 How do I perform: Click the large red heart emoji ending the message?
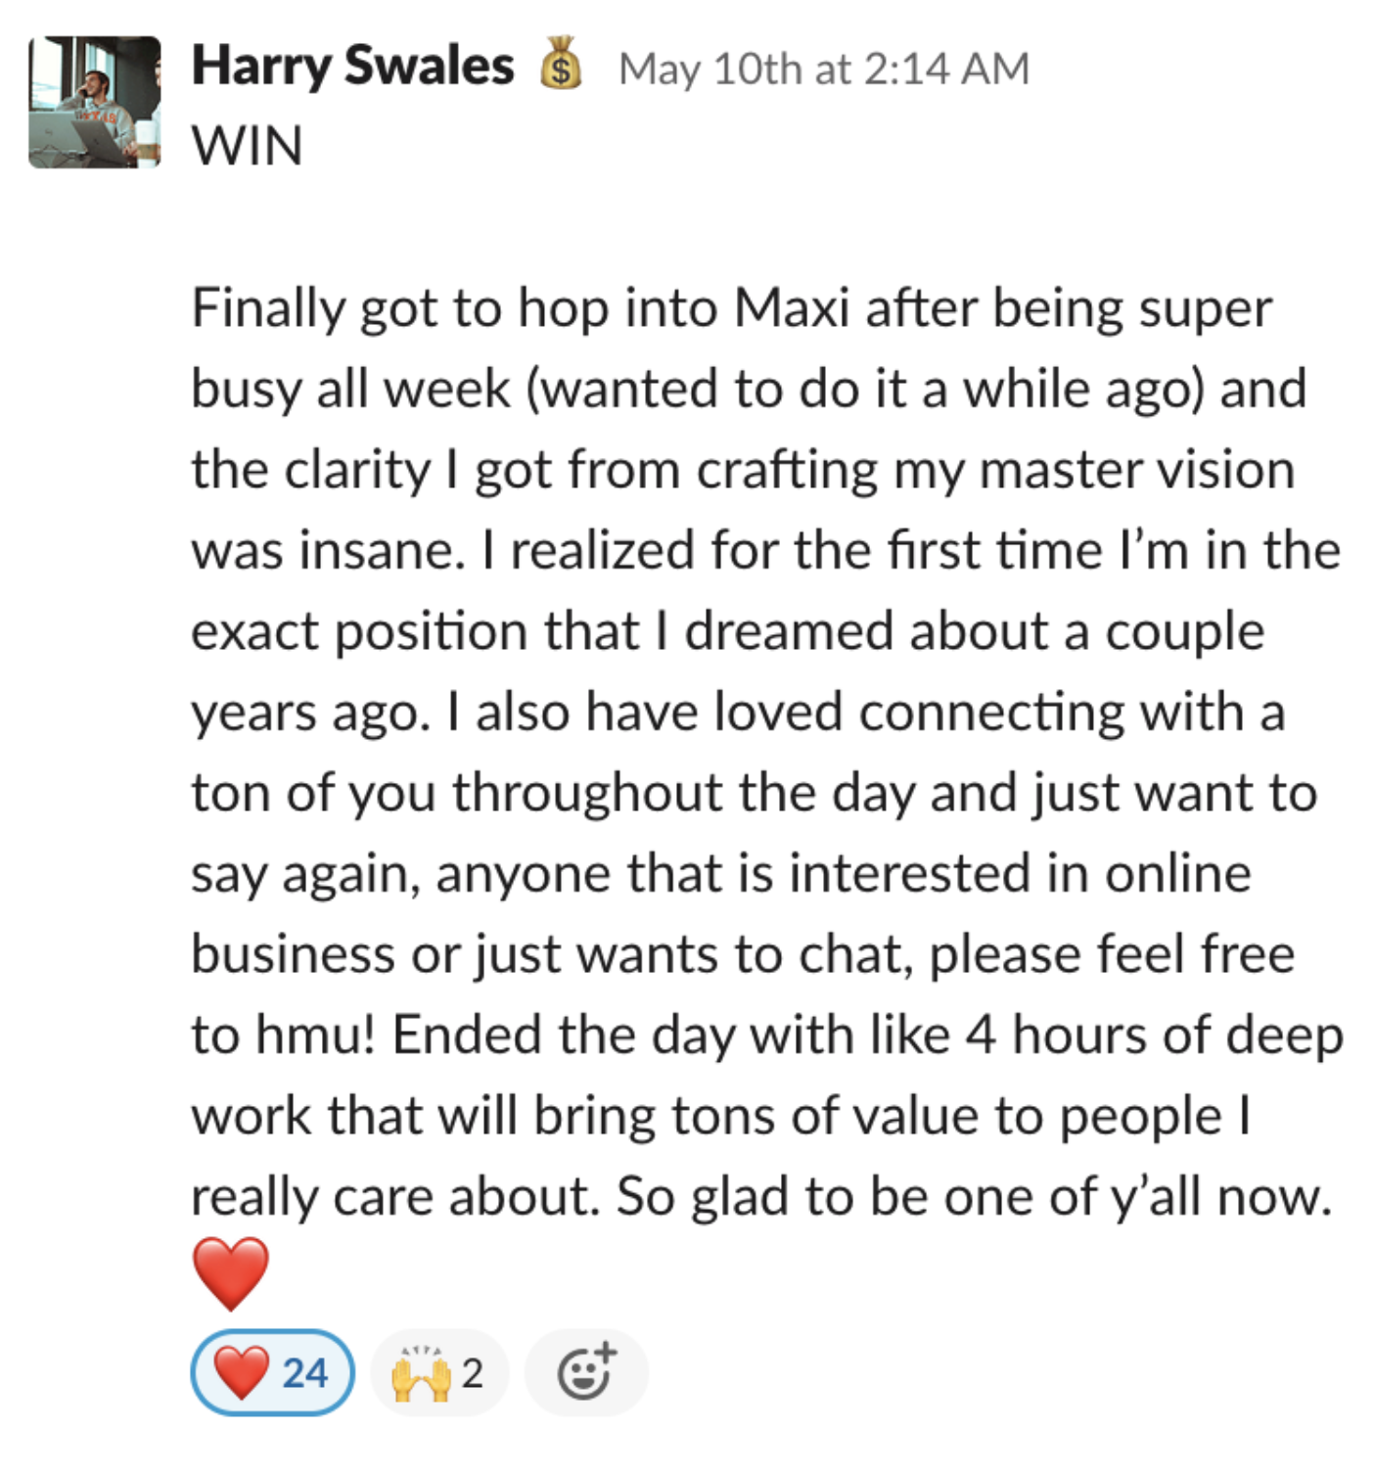[x=230, y=1272]
